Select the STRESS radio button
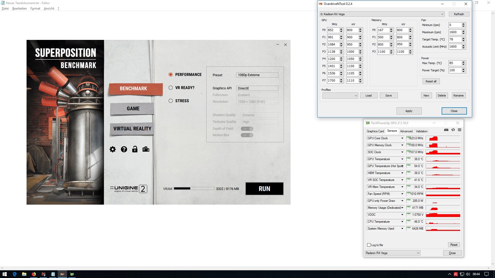The height and width of the screenshot is (278, 495). click(x=171, y=101)
